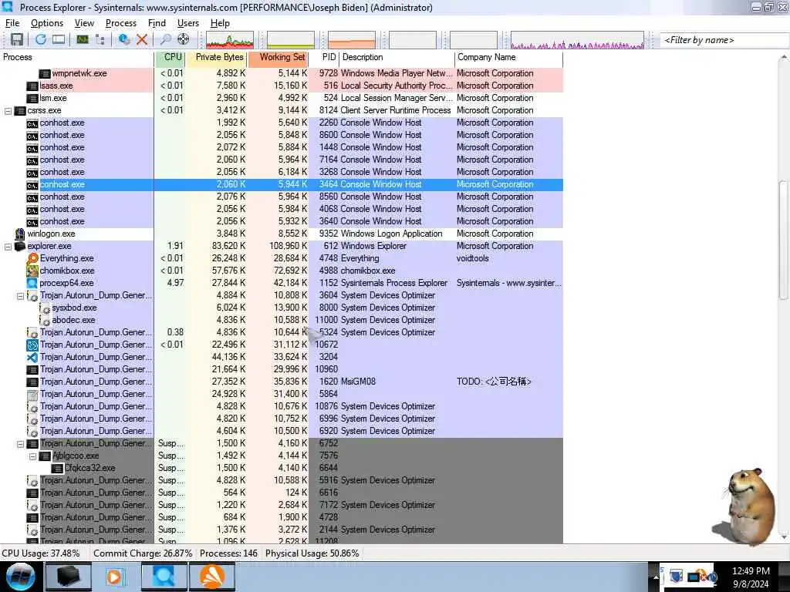790x592 pixels.
Task: Collapse the suspended Trojan node with PID 6752
Action: [20, 444]
